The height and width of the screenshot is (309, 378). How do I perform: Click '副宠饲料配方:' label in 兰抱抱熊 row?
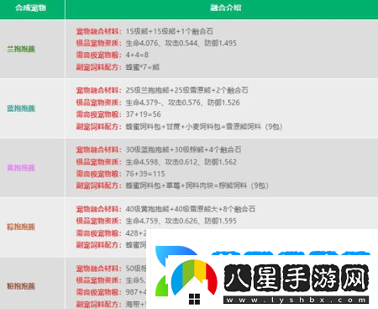click(99, 67)
